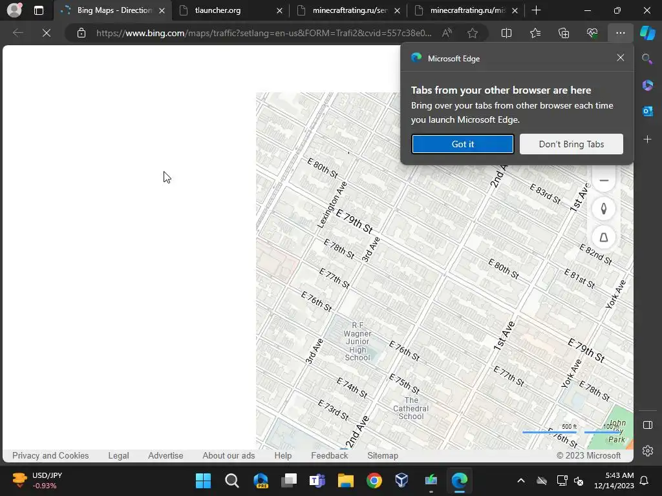
Task: Toggle sidebar visibility icon at bottom
Action: click(647, 425)
